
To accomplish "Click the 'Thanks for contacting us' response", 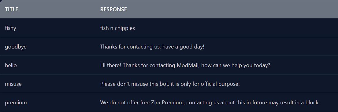I will click(x=152, y=47).
